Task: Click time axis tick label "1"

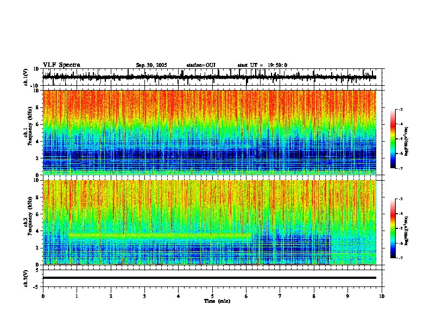Action: click(x=77, y=296)
